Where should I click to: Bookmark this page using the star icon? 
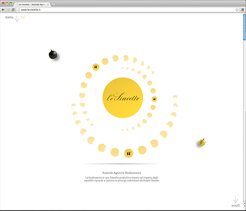[237, 10]
